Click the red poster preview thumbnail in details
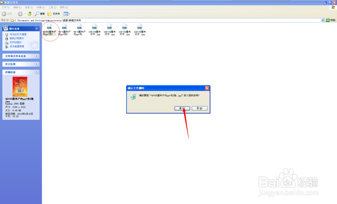 [20, 87]
